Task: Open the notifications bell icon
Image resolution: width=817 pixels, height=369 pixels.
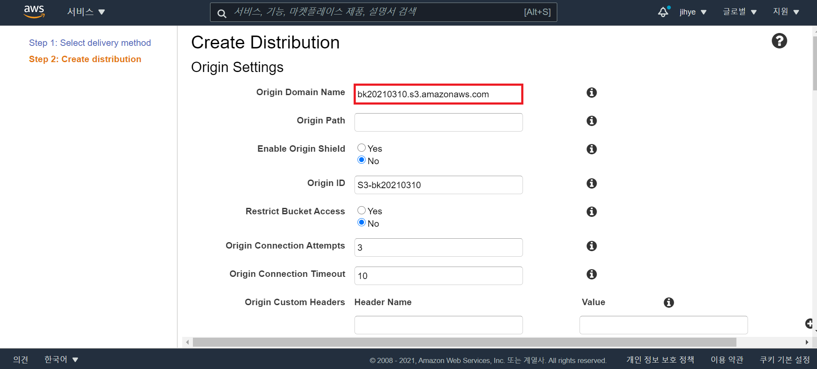Action: click(x=663, y=12)
